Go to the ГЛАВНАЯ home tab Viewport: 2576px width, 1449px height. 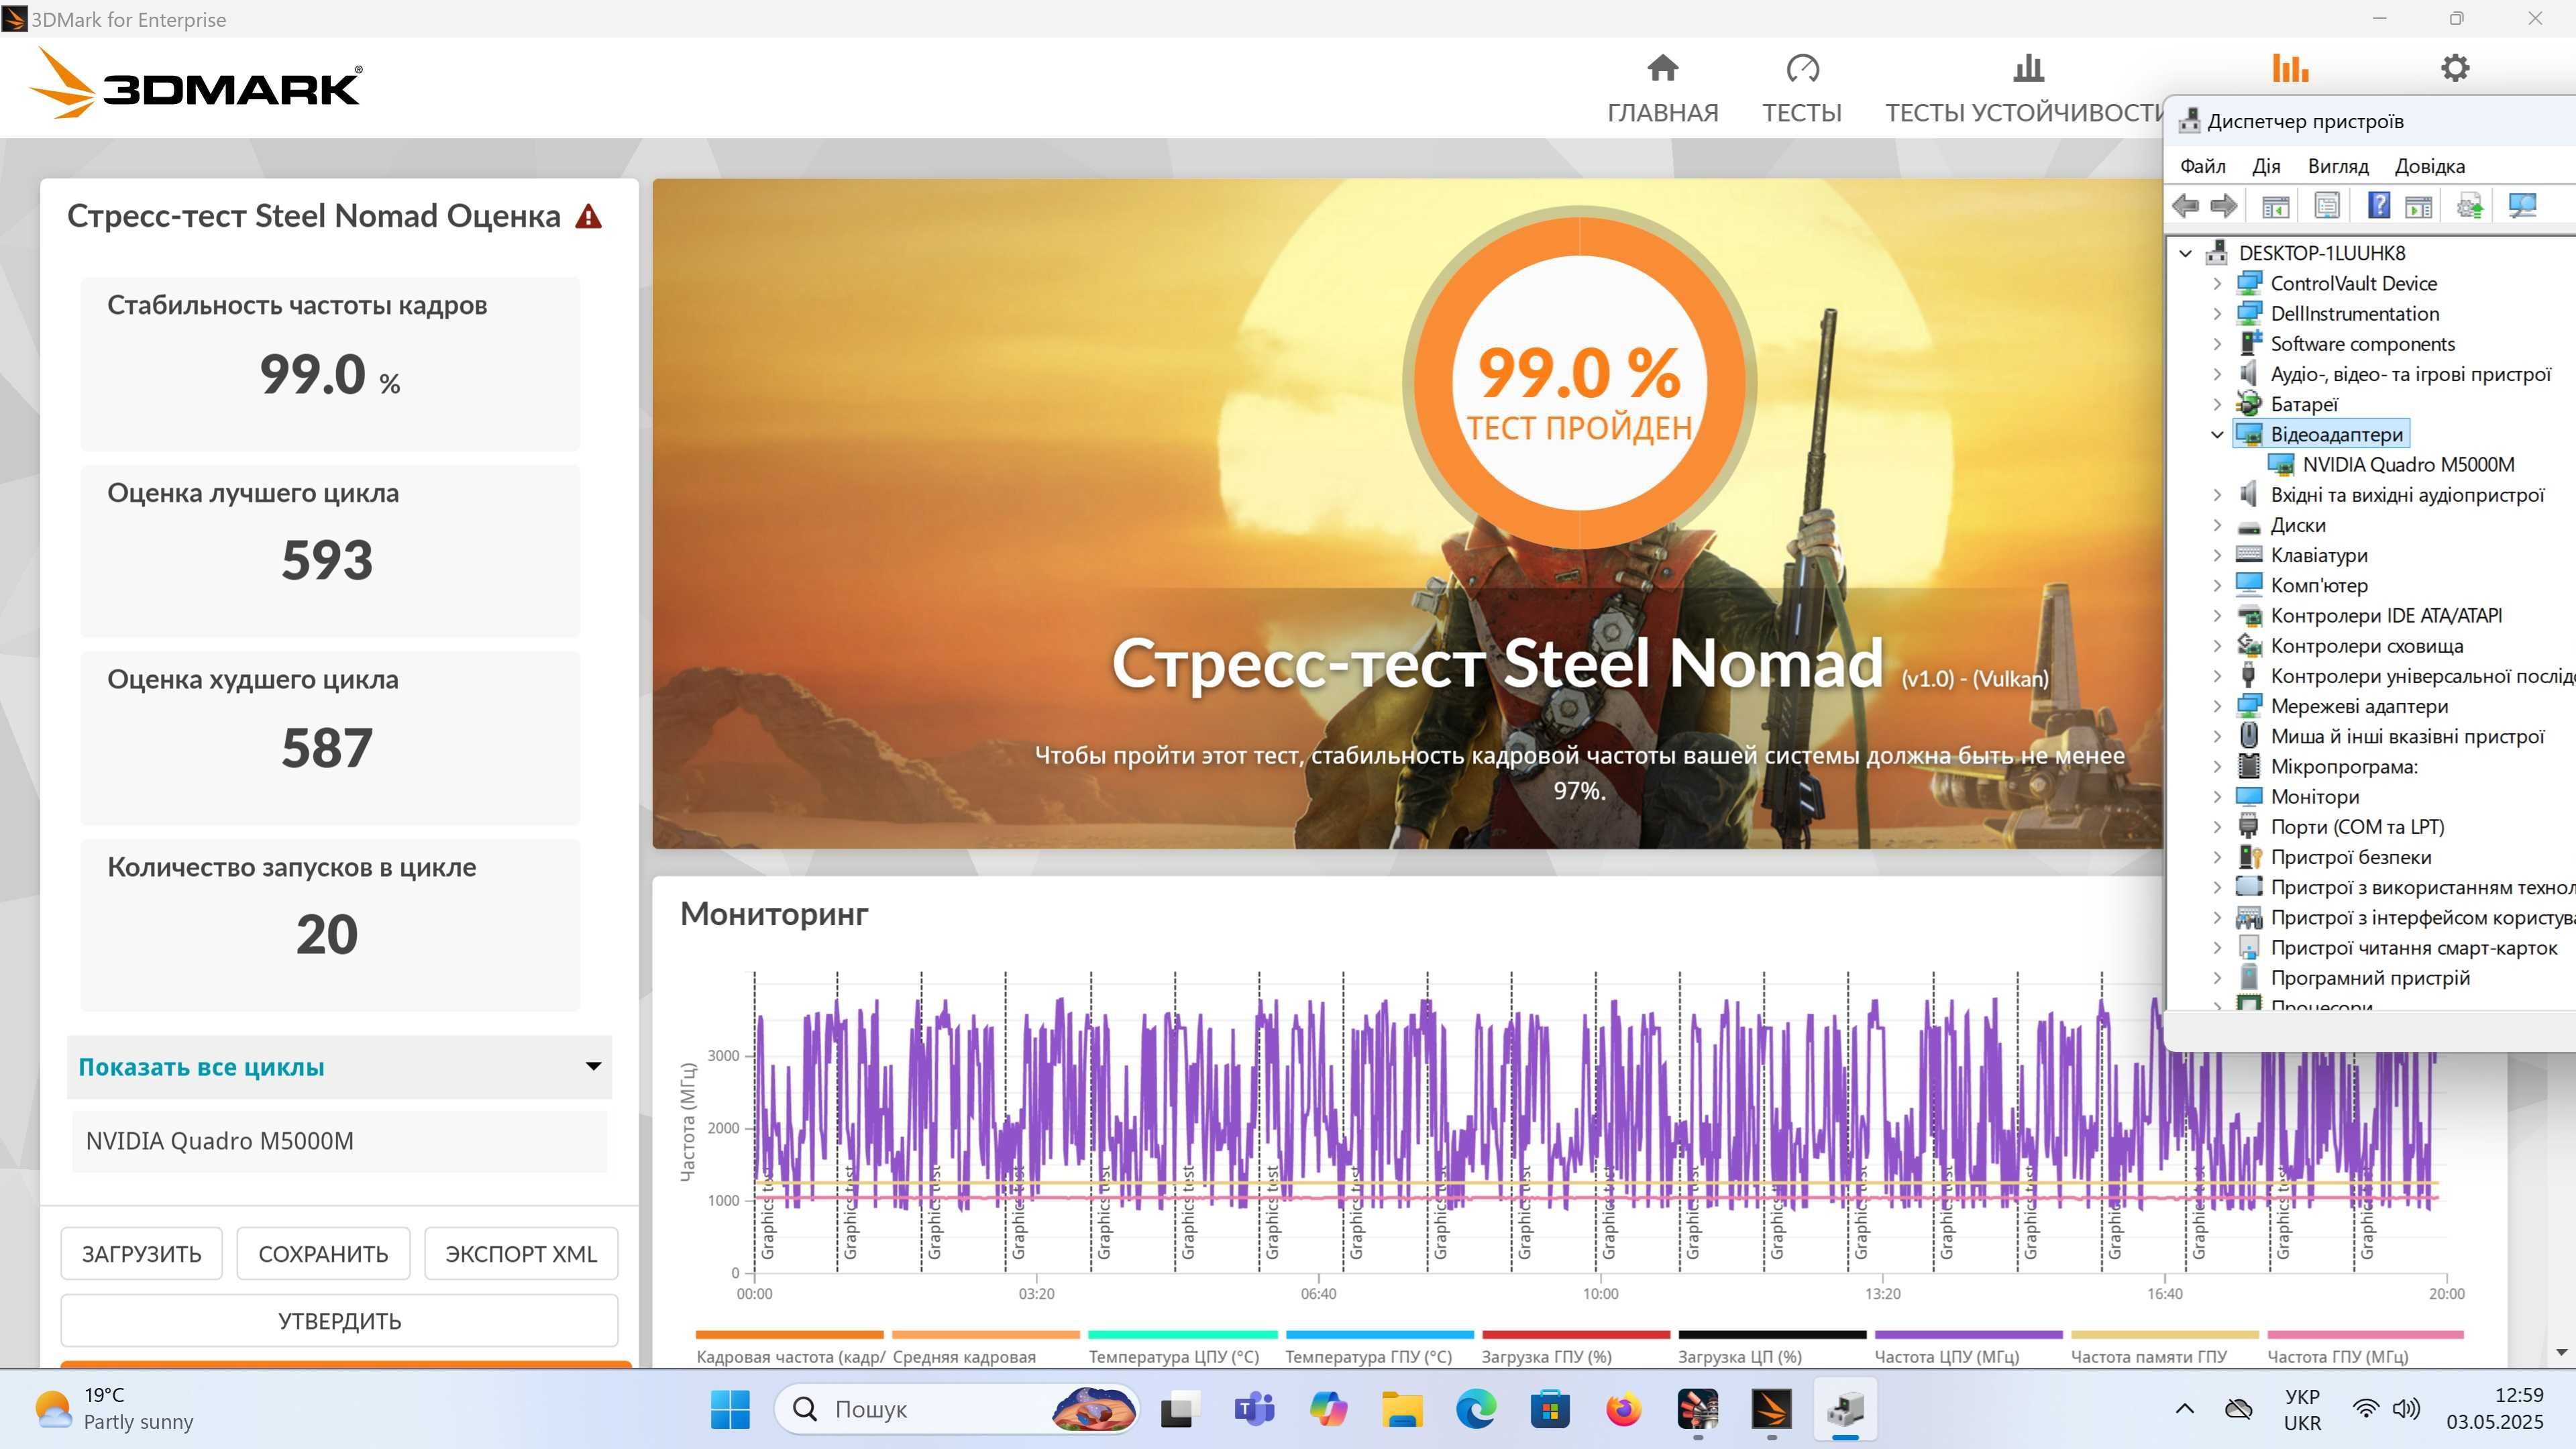[x=1662, y=89]
